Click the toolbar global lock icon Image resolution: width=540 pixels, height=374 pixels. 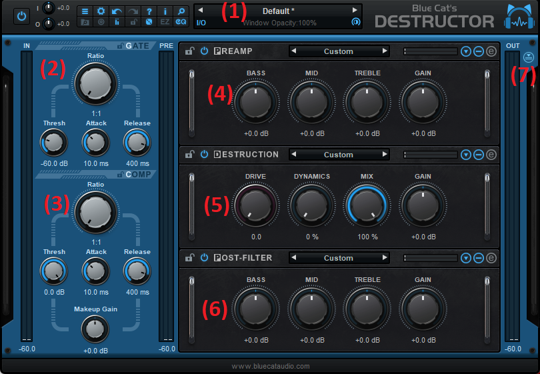[x=133, y=22]
